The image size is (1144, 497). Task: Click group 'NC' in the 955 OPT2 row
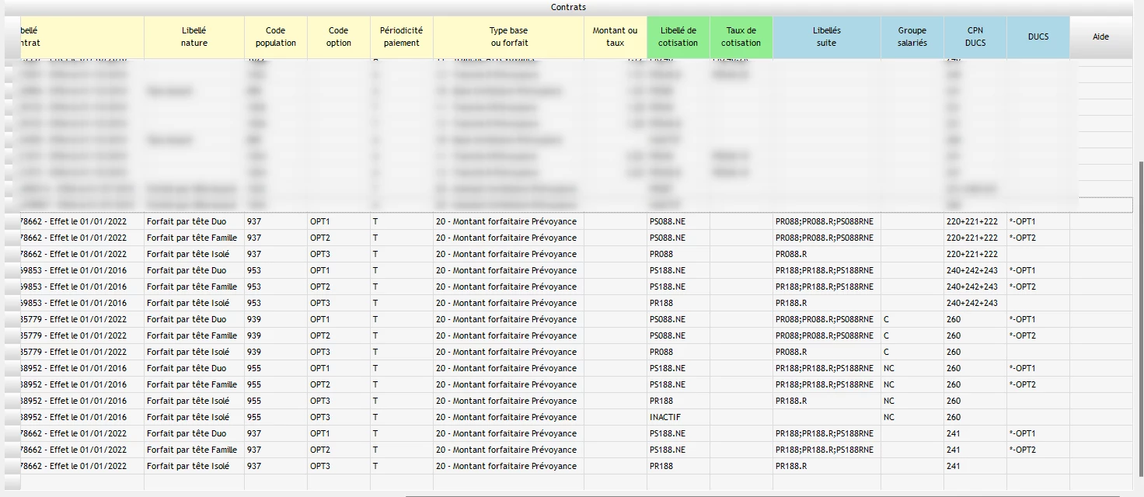point(889,384)
